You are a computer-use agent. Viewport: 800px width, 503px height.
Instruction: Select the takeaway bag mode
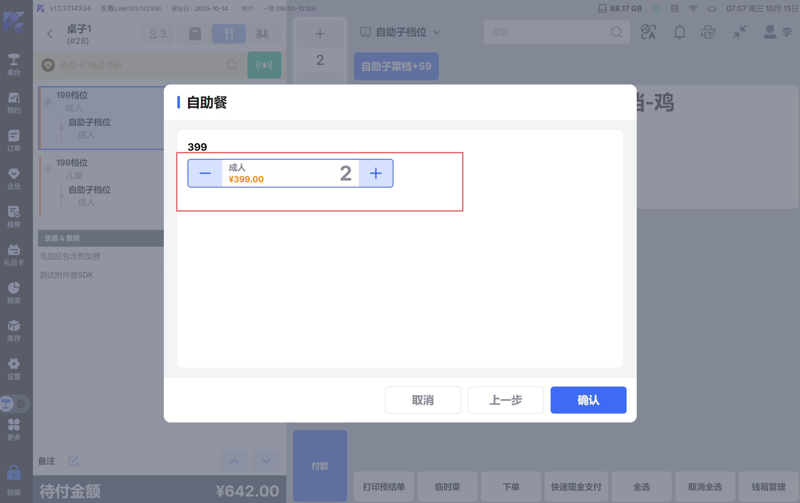[x=195, y=34]
